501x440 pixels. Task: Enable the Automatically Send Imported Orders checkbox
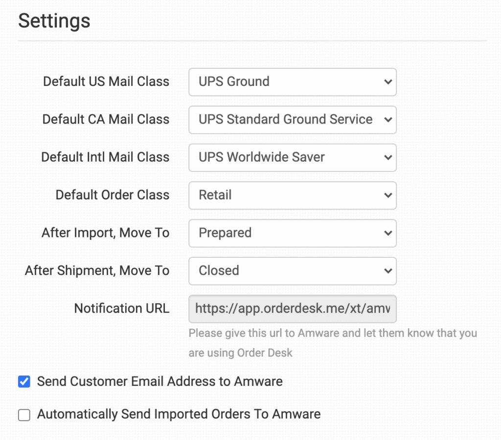pyautogui.click(x=24, y=415)
